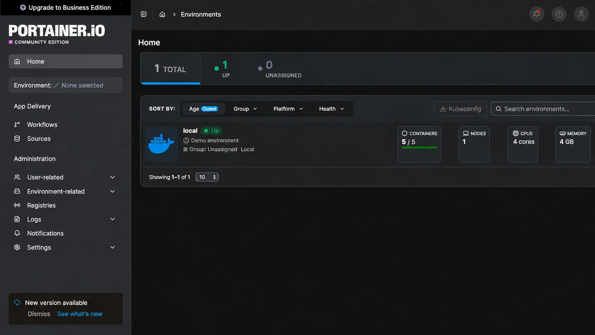Click the Notifications bell icon in sidebar
The image size is (595, 335).
click(x=17, y=233)
